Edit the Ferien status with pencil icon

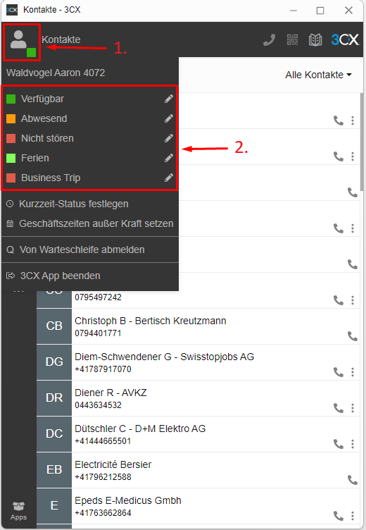pyautogui.click(x=168, y=158)
